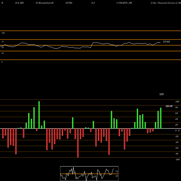Click the RSI axis label 0
181x181 pixels.
coord(2,62)
